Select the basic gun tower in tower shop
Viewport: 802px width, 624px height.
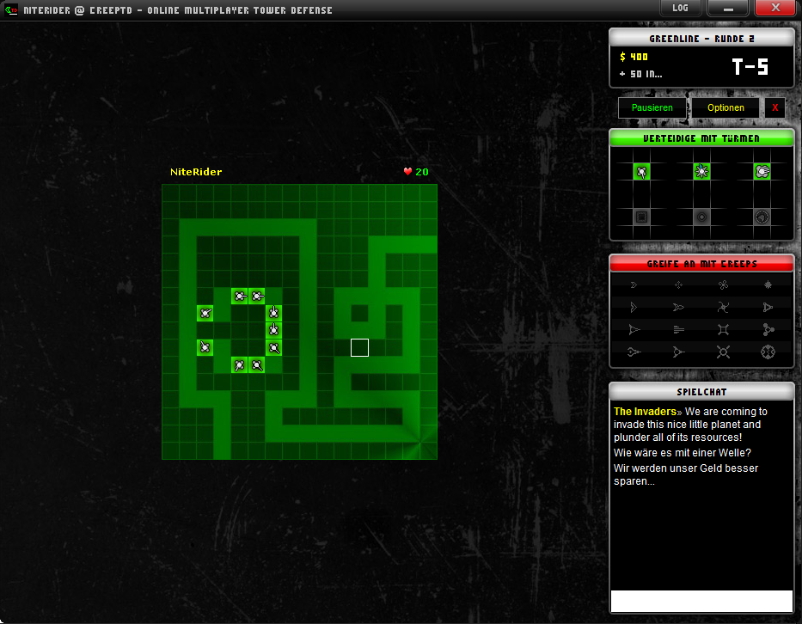coord(641,172)
